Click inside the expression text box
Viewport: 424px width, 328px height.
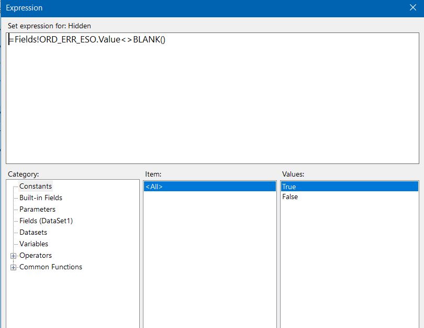[x=213, y=98]
